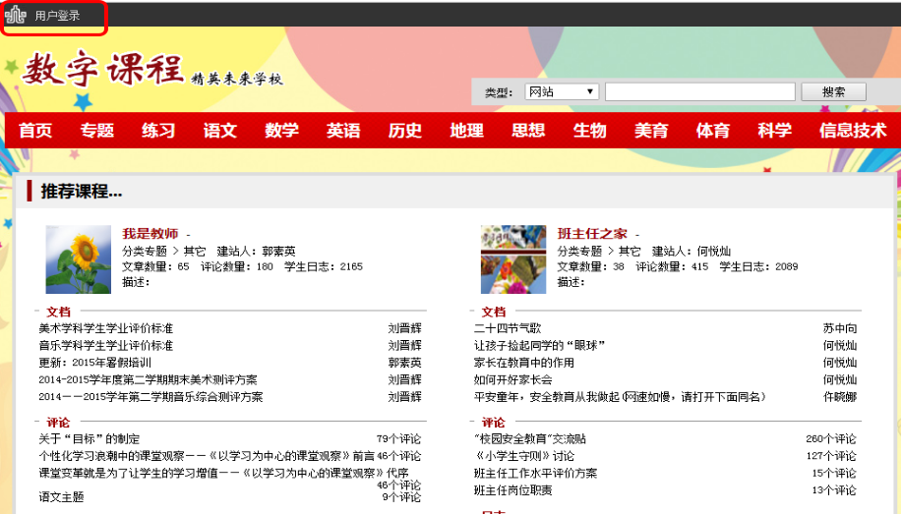
Task: Open the 用户登录 login link
Action: [57, 16]
